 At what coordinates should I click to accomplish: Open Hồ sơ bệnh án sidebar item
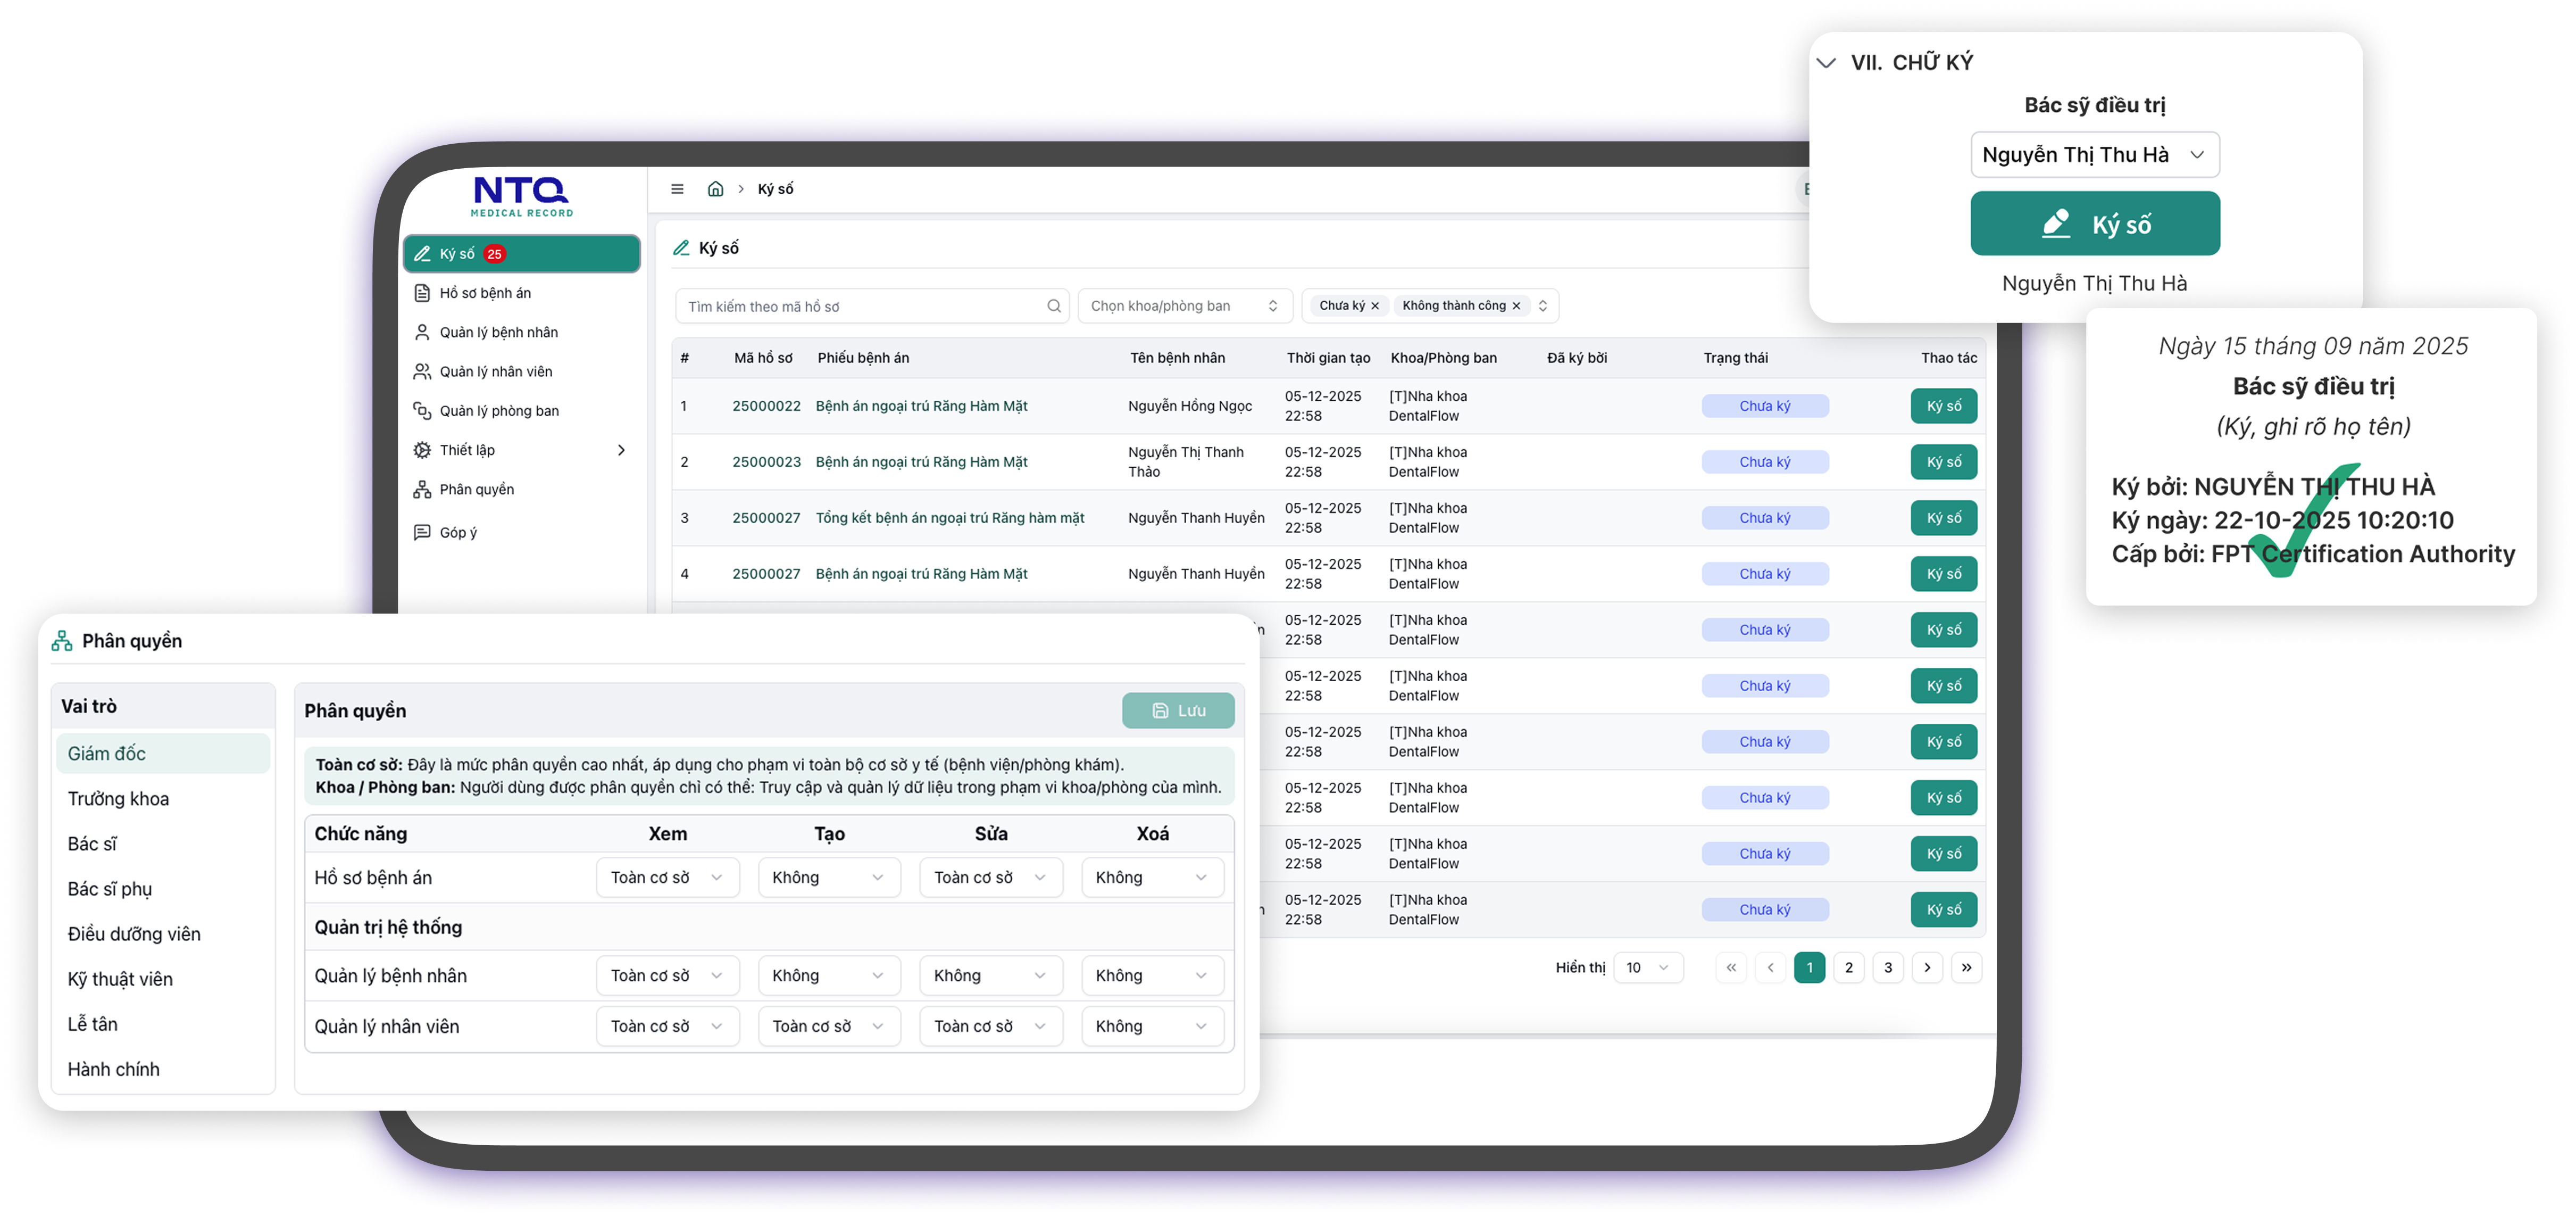pos(485,293)
